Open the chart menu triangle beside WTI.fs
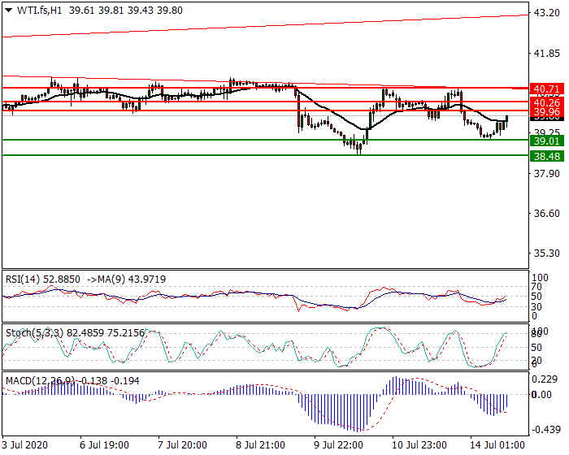This screenshot has height=455, width=569. [8, 11]
